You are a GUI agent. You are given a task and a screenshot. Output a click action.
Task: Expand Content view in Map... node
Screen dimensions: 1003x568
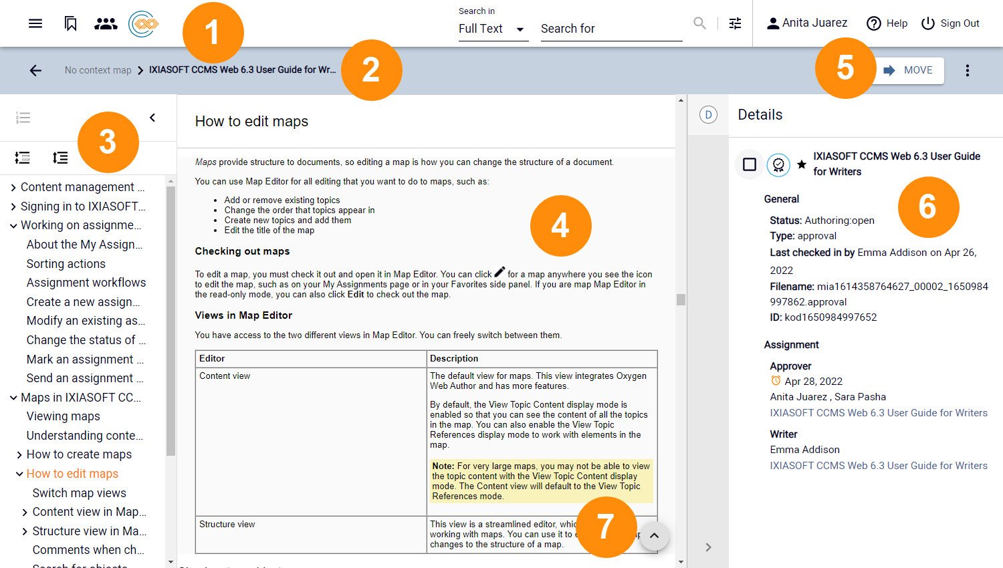click(x=25, y=513)
